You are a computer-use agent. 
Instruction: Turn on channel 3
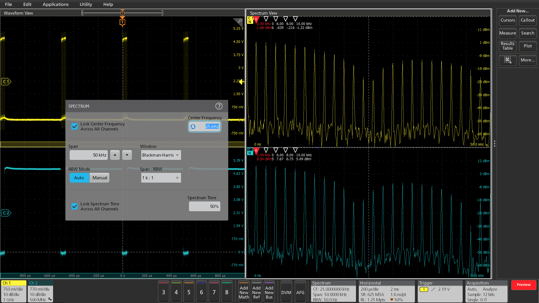163,291
